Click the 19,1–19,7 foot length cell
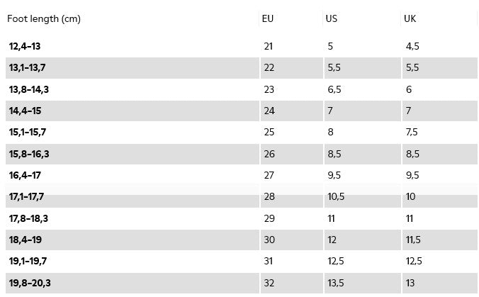The height and width of the screenshot is (297, 479). click(x=28, y=262)
